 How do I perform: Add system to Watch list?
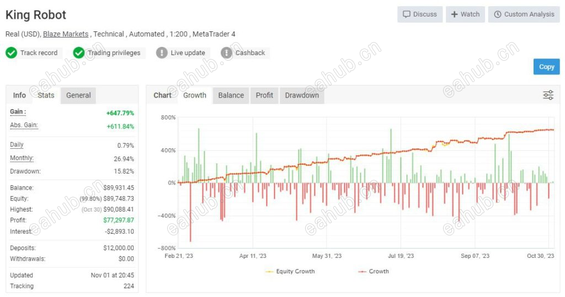pyautogui.click(x=465, y=14)
